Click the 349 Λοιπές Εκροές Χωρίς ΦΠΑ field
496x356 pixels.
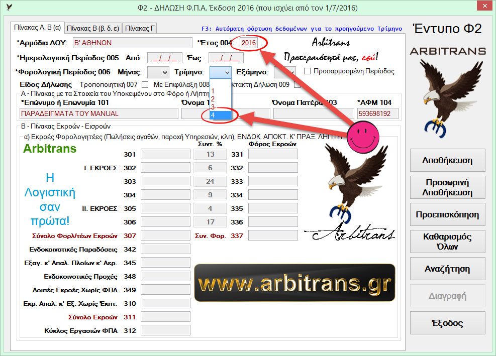165,290
